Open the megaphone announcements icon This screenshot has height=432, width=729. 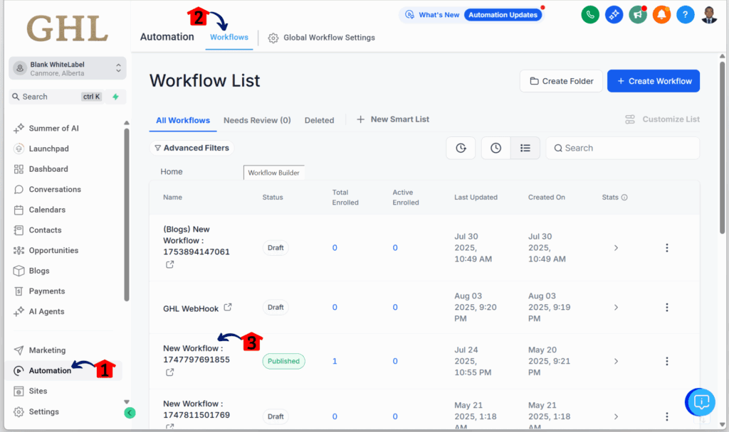[x=638, y=15]
